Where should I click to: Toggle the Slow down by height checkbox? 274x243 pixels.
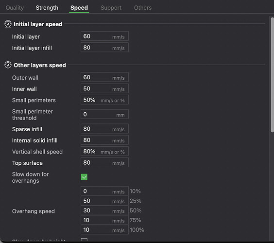[x=84, y=240]
